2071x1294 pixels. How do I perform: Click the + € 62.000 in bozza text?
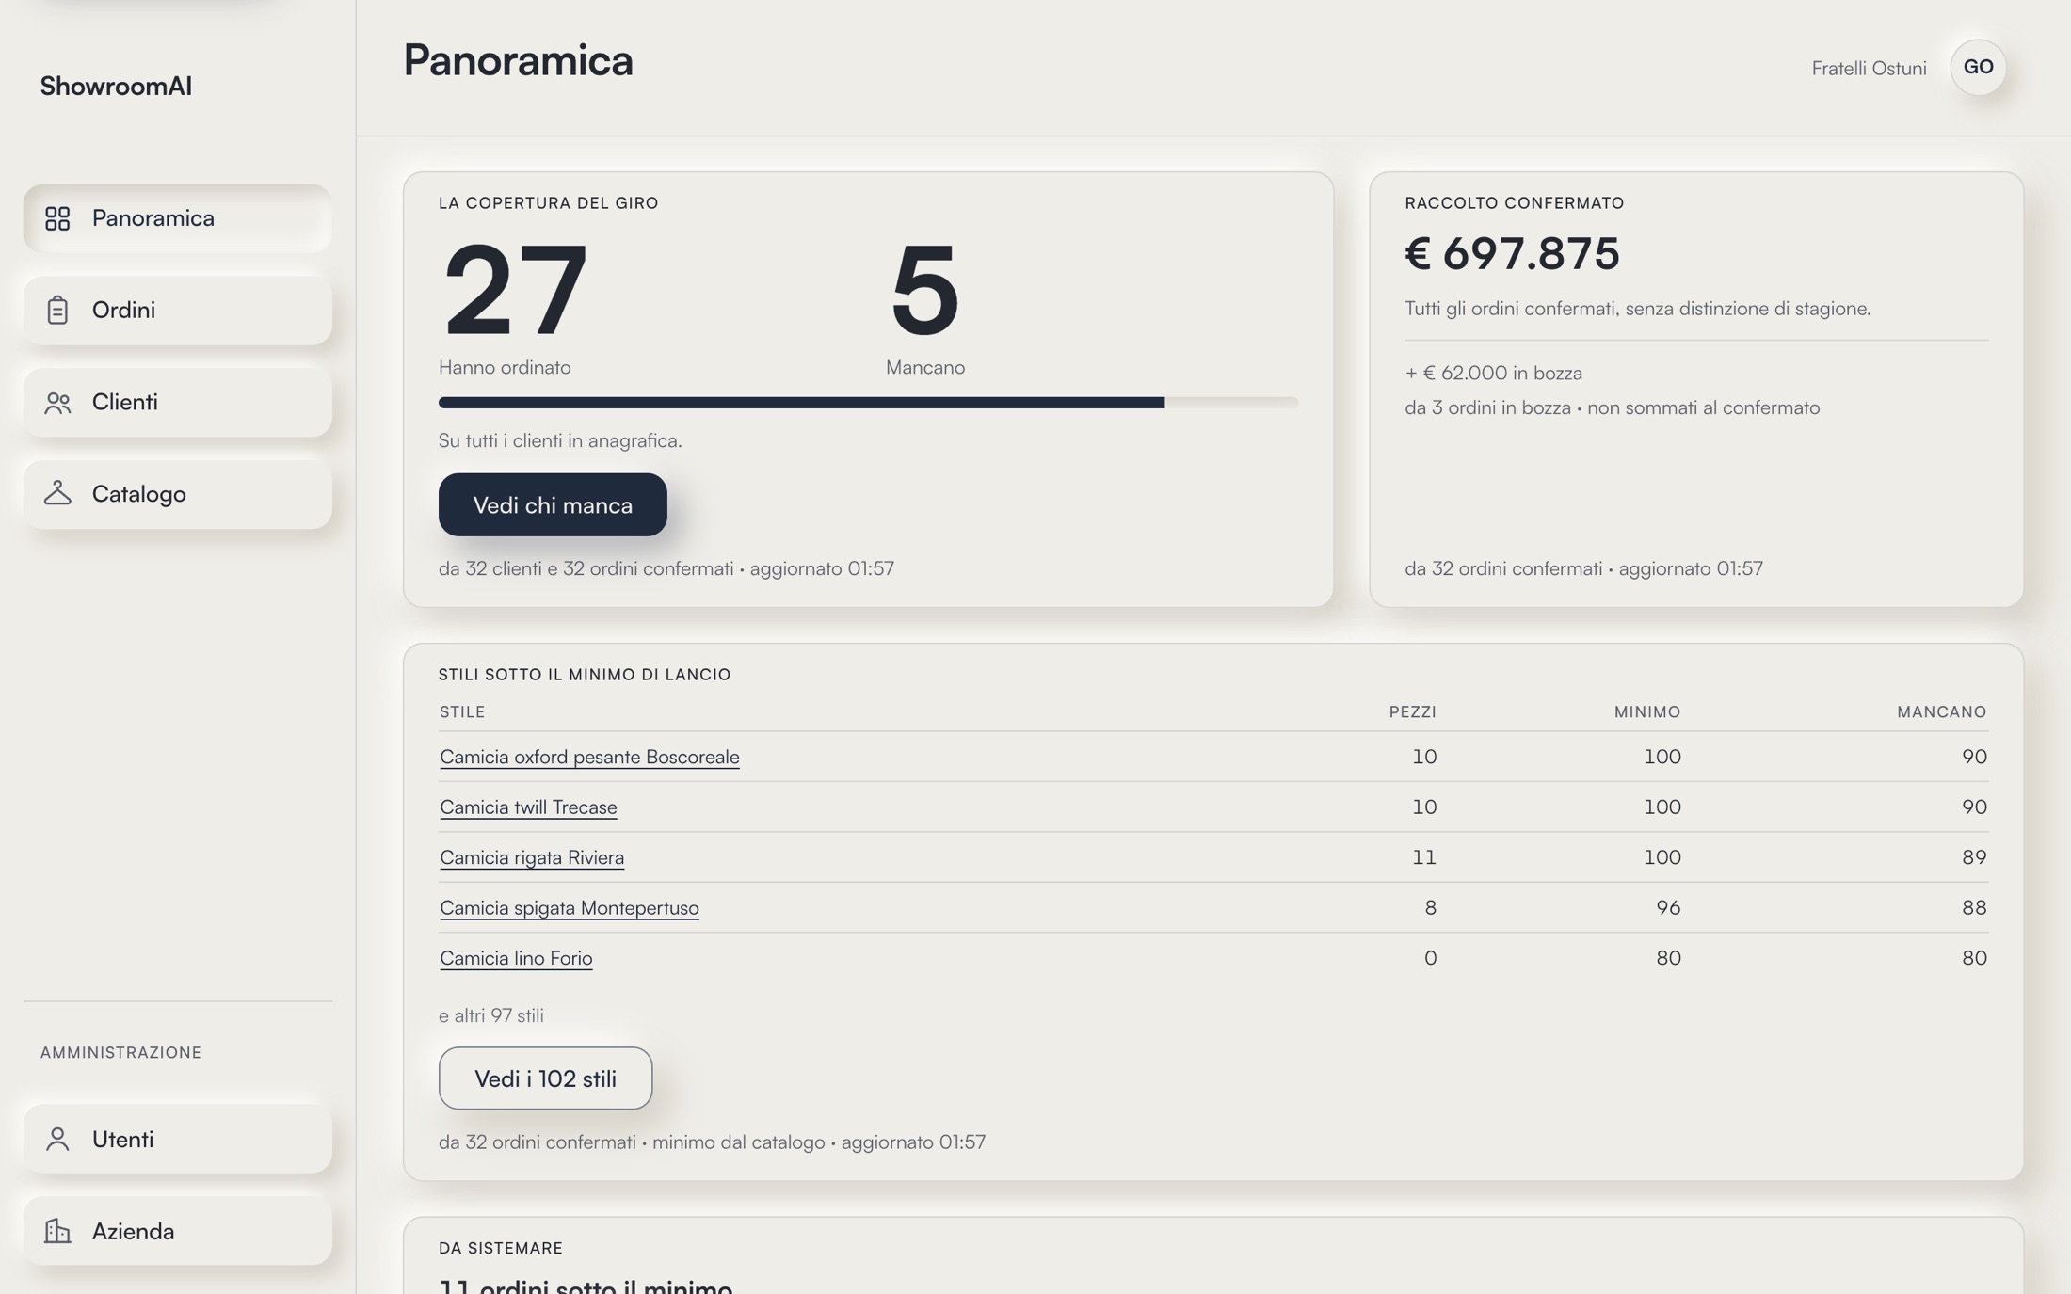pos(1493,373)
